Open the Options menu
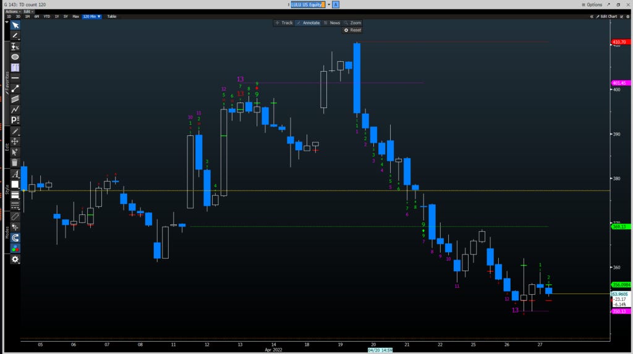 click(x=592, y=5)
